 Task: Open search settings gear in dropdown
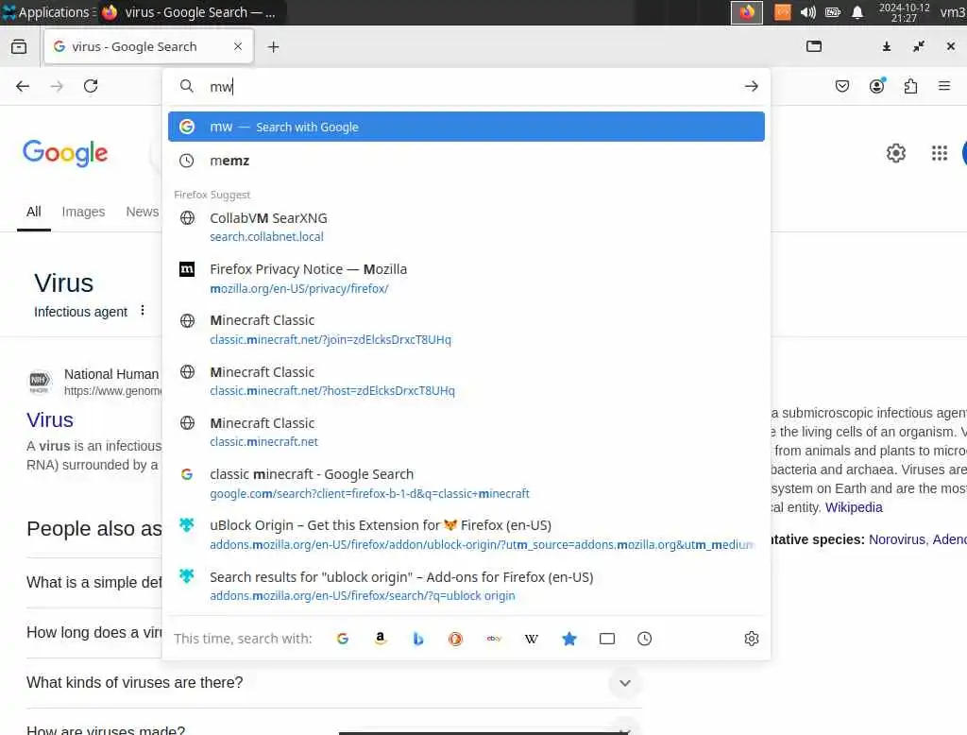(x=751, y=639)
